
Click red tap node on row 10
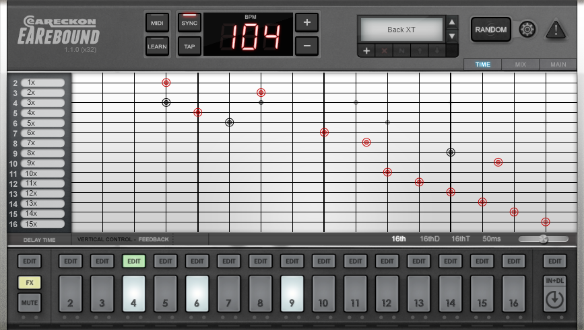point(498,162)
